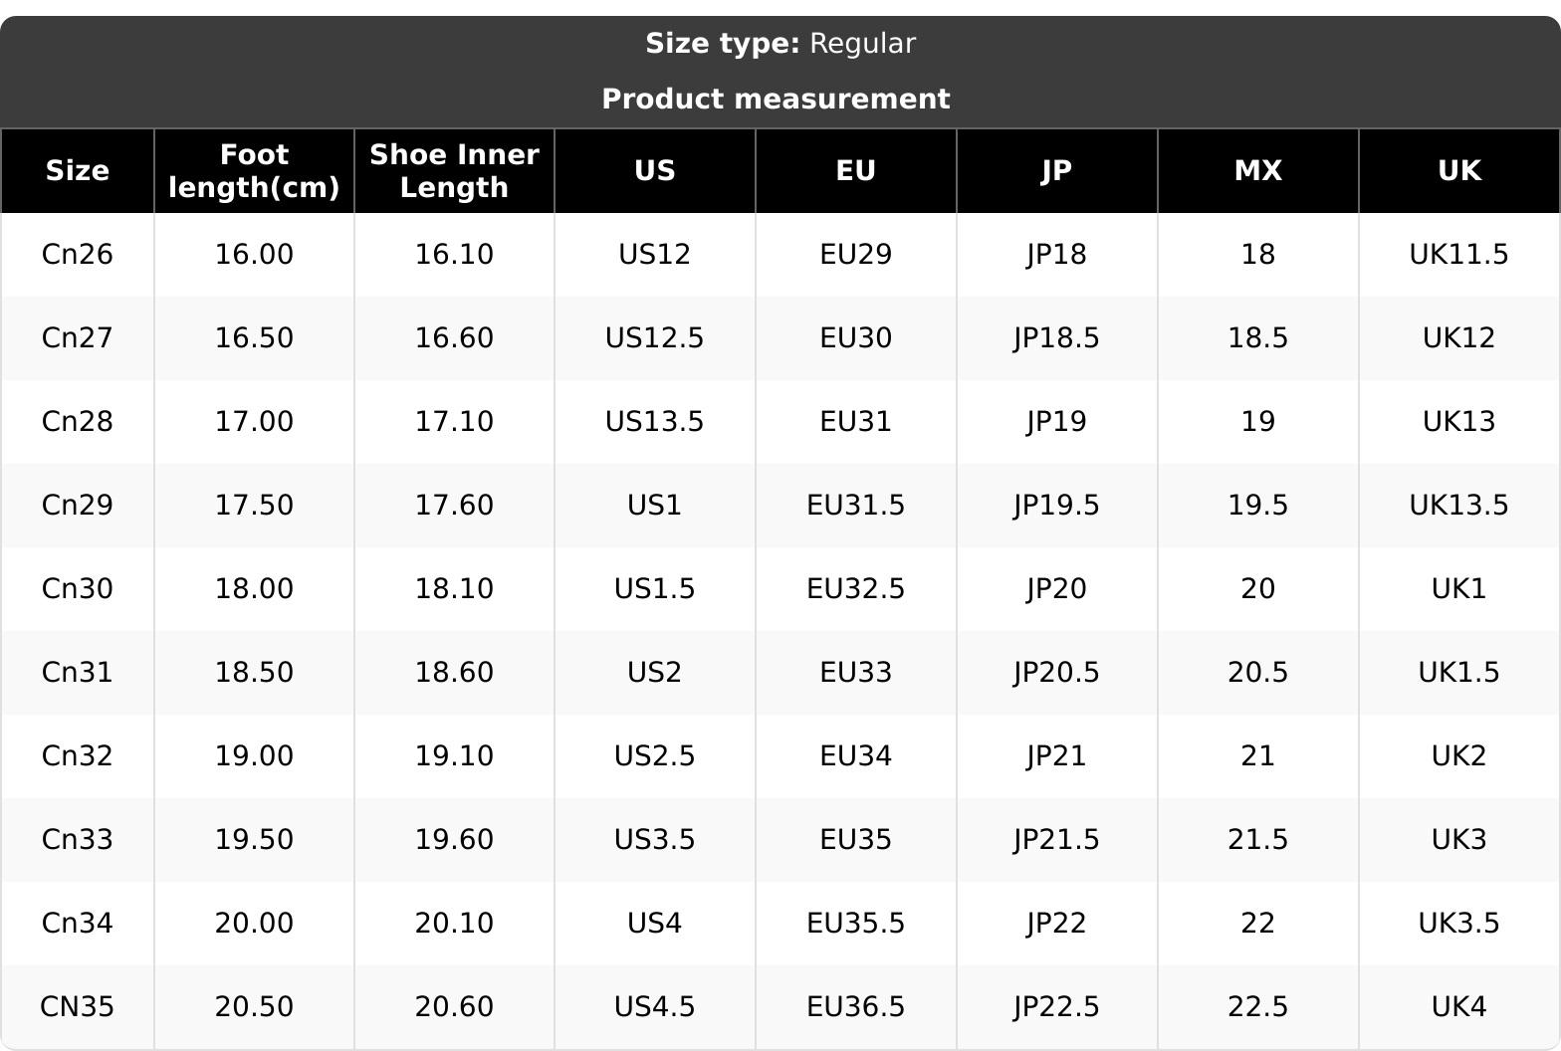Screen dimensions: 1561x1051
Task: Select the US3.5 cell
Action: [x=655, y=840]
